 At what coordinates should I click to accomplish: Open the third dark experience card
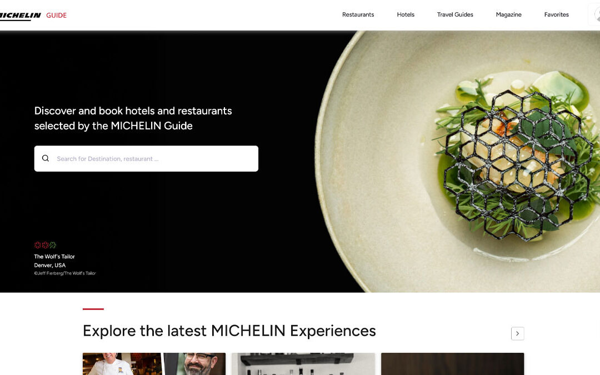[x=452, y=364]
